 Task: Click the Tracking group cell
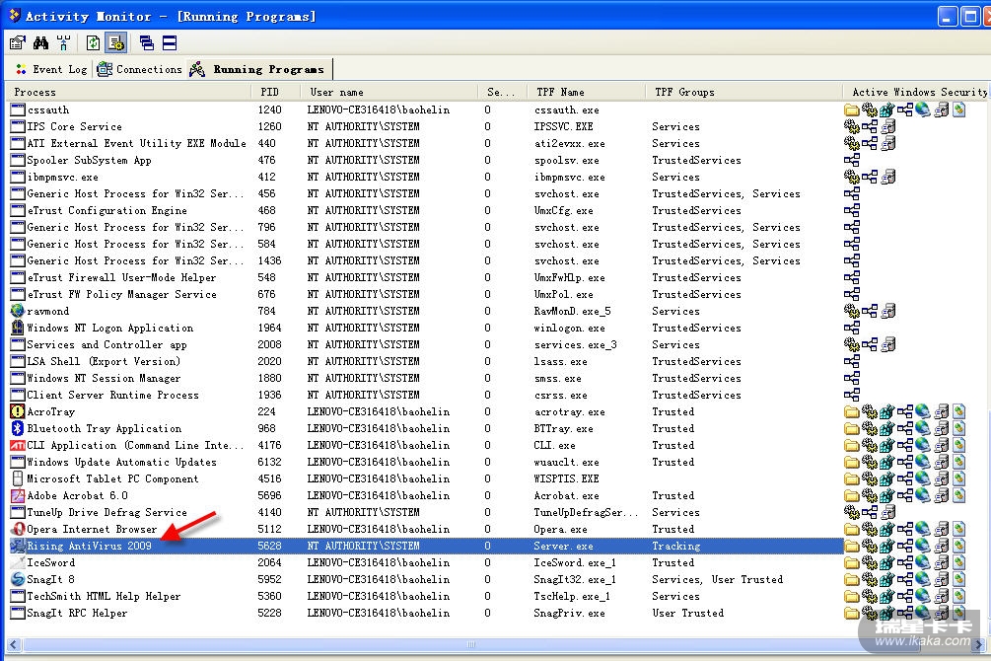(676, 546)
